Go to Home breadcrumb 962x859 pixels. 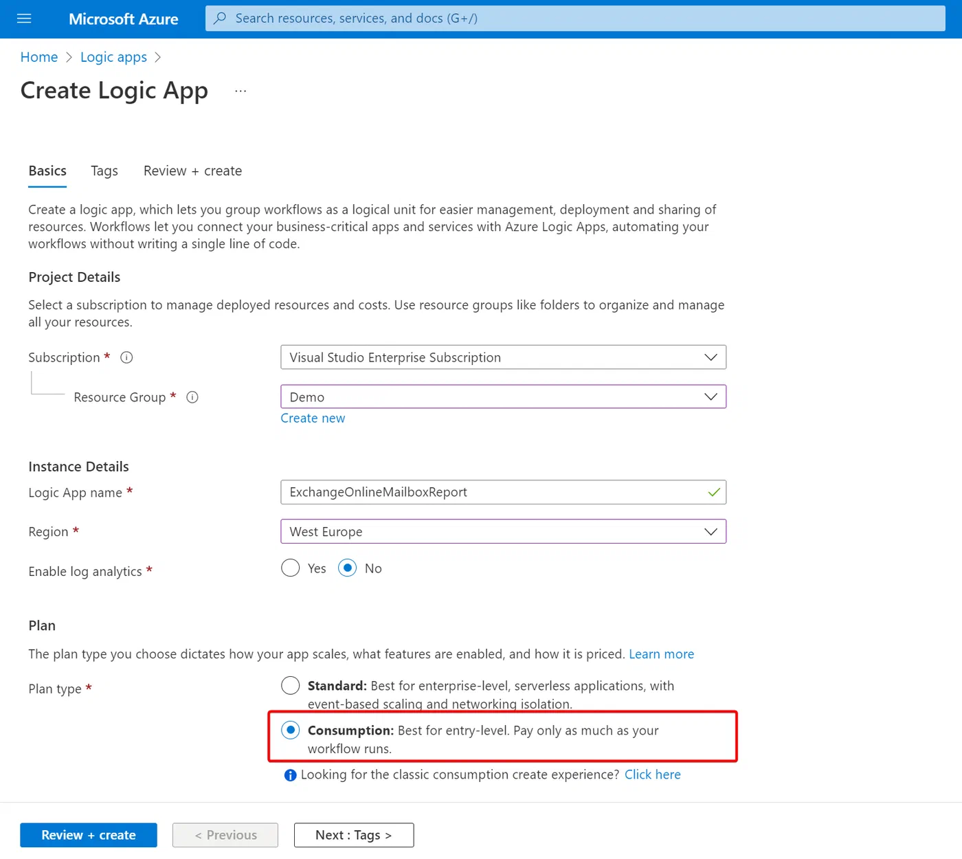point(39,57)
